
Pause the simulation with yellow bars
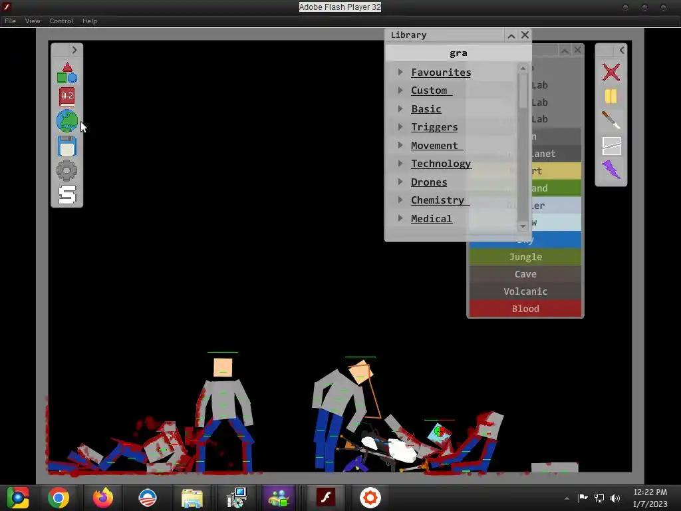[x=611, y=96]
